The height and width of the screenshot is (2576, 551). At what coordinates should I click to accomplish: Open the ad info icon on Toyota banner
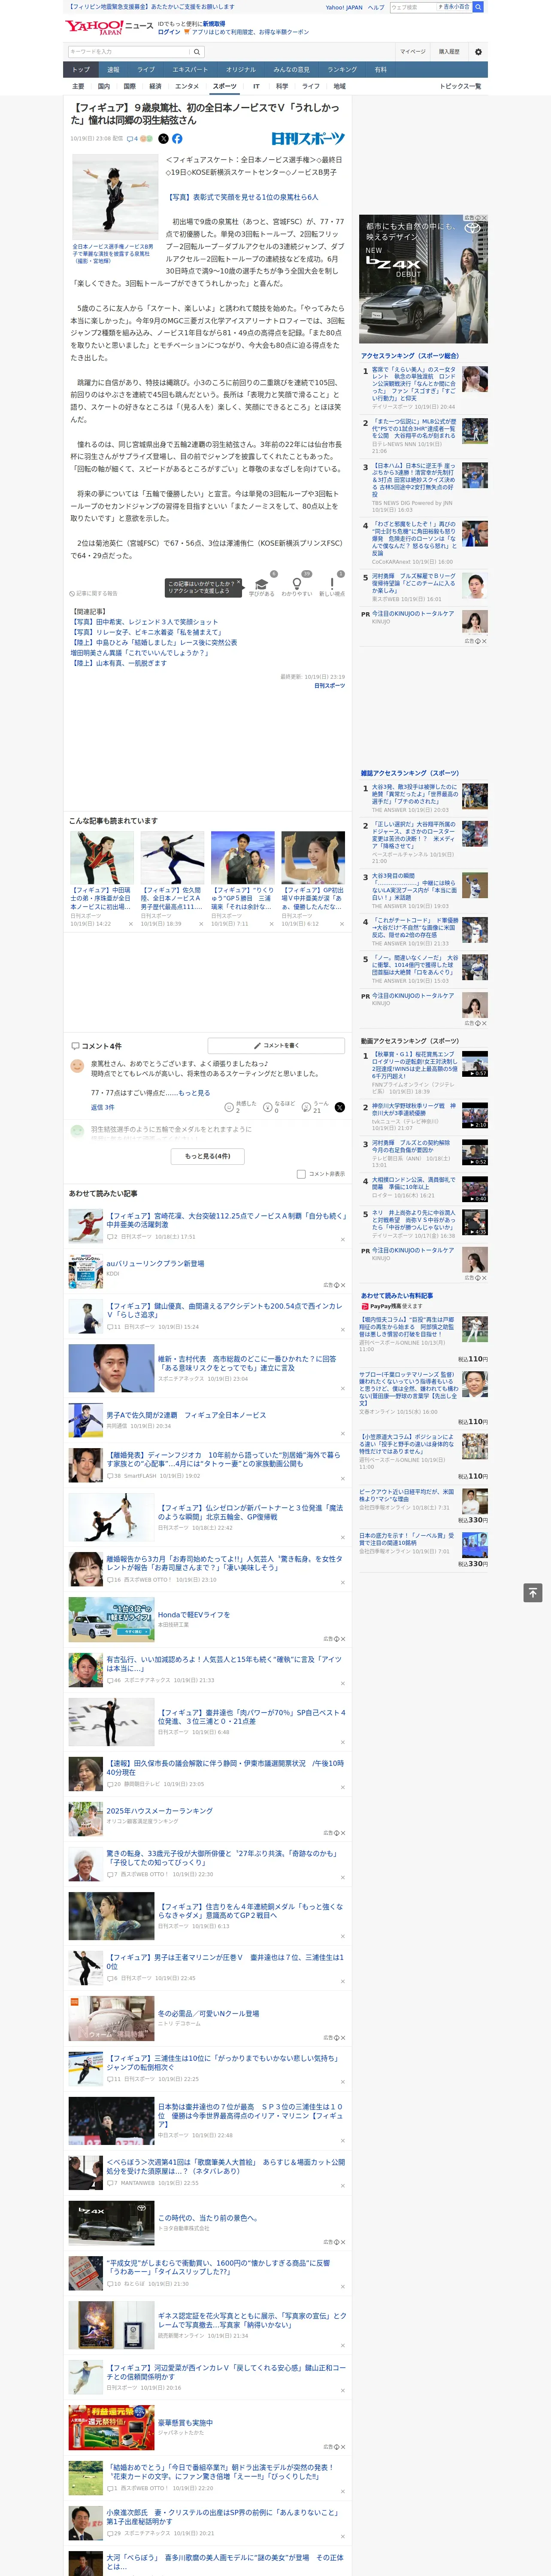(x=478, y=218)
